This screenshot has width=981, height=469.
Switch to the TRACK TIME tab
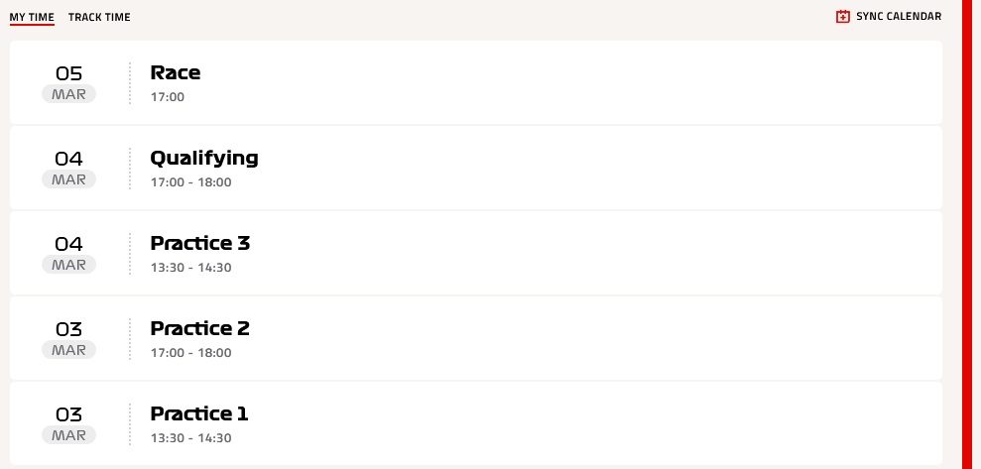[x=99, y=18]
